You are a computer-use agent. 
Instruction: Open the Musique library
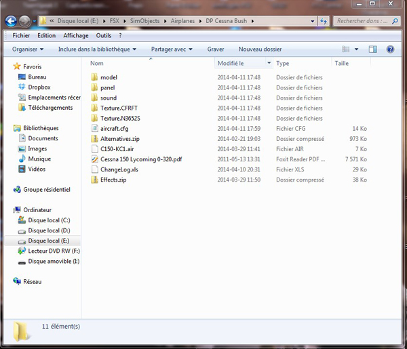pos(39,159)
